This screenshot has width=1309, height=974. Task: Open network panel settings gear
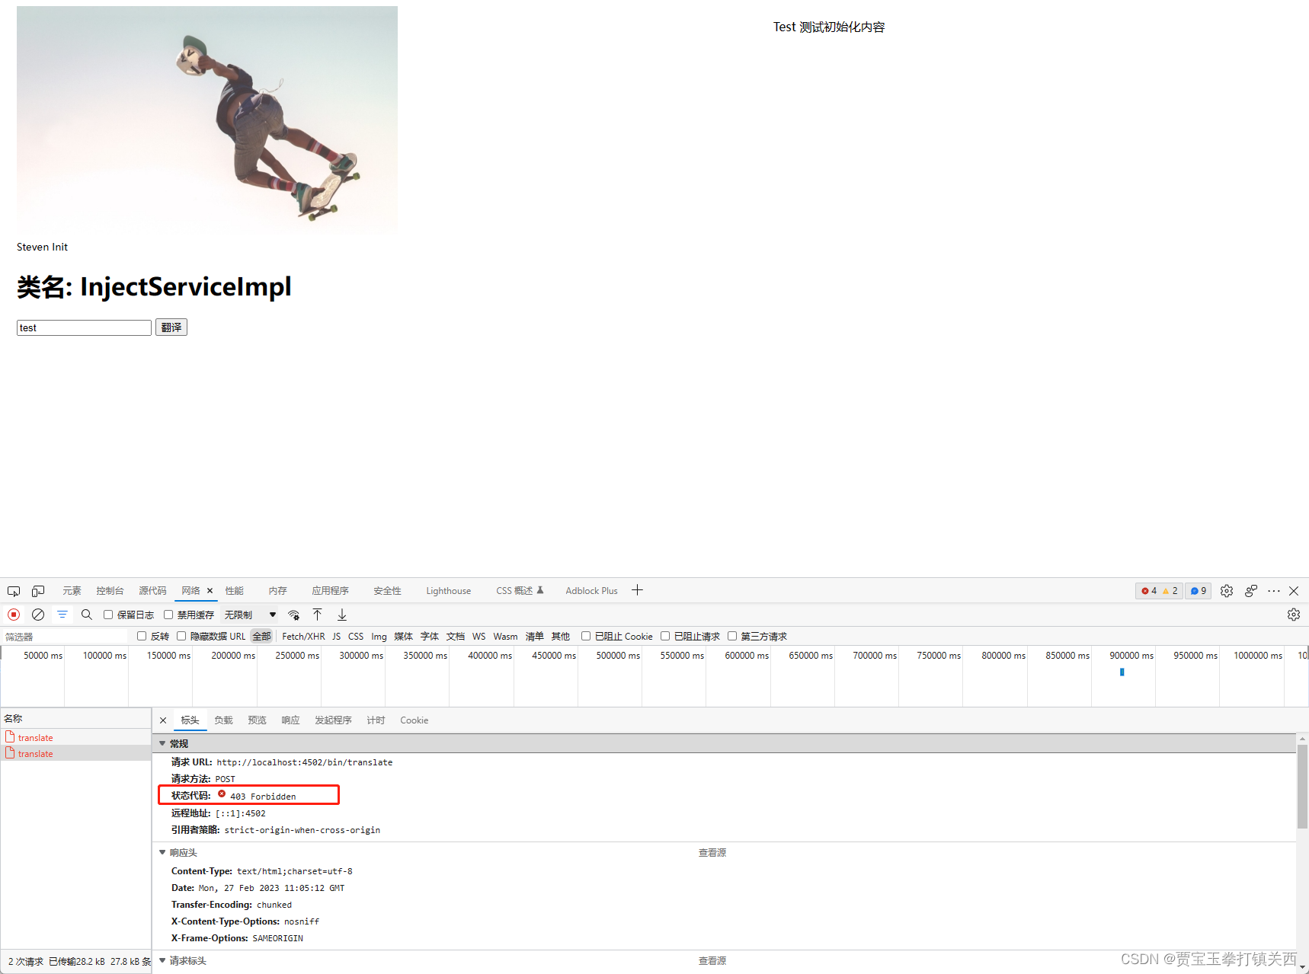(x=1294, y=615)
